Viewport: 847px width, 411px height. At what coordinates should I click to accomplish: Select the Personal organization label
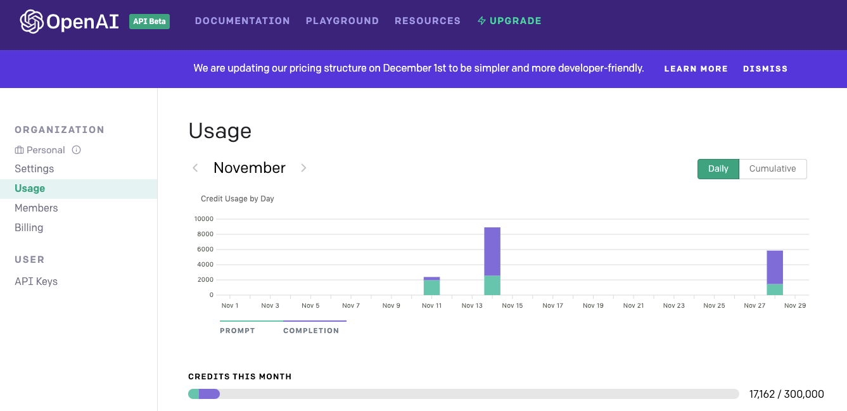pyautogui.click(x=46, y=150)
